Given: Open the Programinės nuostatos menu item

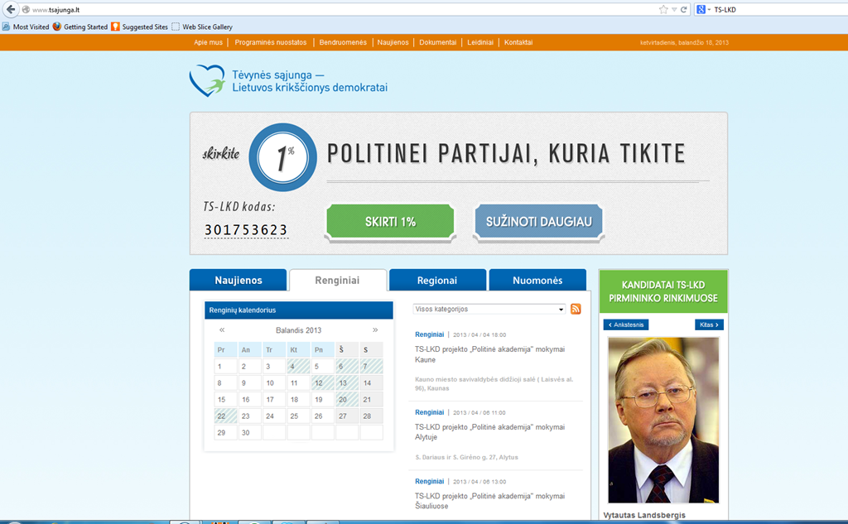Looking at the screenshot, I should (x=270, y=42).
